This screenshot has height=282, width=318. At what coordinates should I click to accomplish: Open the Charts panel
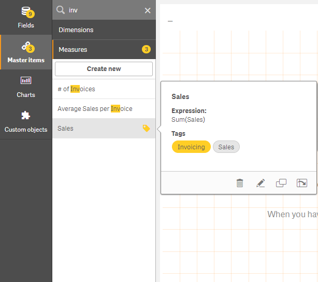[x=26, y=87]
